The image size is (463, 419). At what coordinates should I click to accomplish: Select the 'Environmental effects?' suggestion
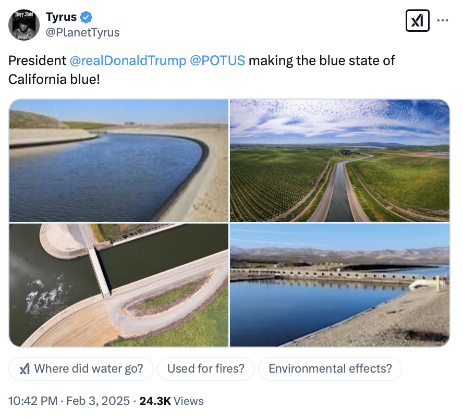[330, 369]
